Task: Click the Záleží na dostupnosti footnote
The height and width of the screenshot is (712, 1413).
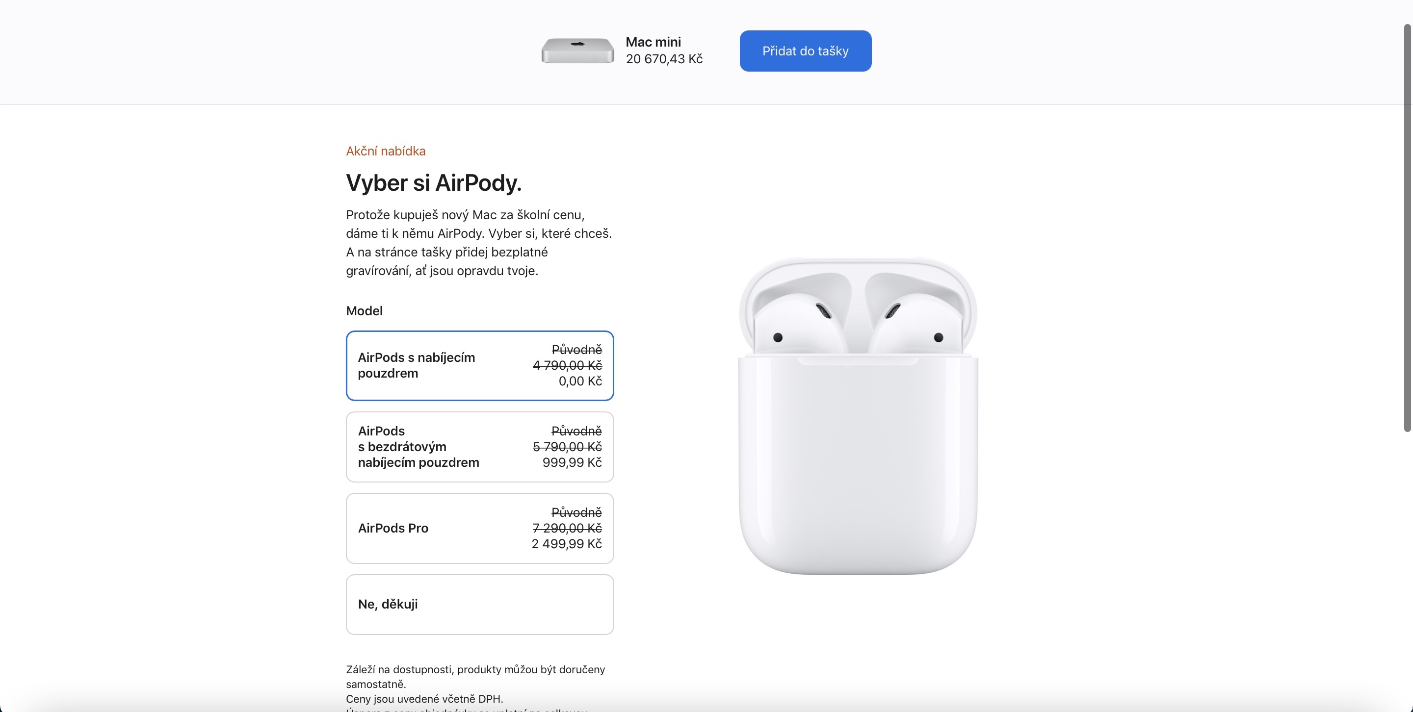Action: tap(475, 676)
